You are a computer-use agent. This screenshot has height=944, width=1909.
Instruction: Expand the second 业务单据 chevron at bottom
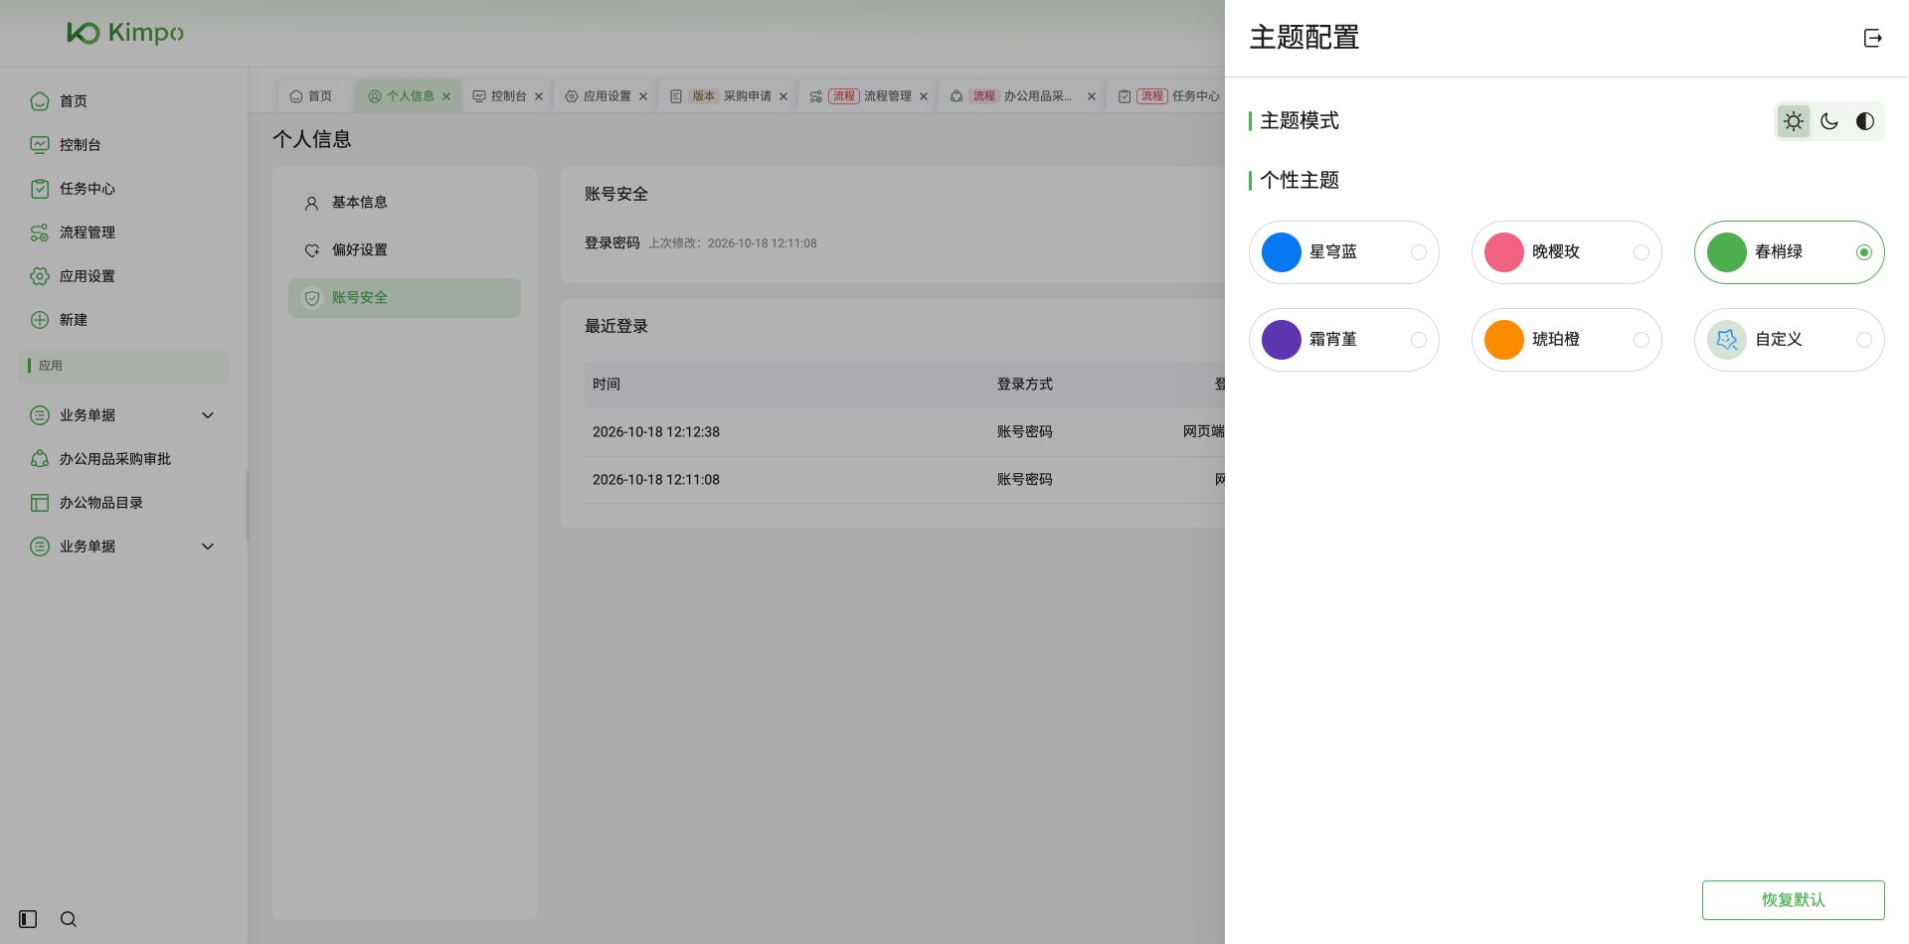208,547
